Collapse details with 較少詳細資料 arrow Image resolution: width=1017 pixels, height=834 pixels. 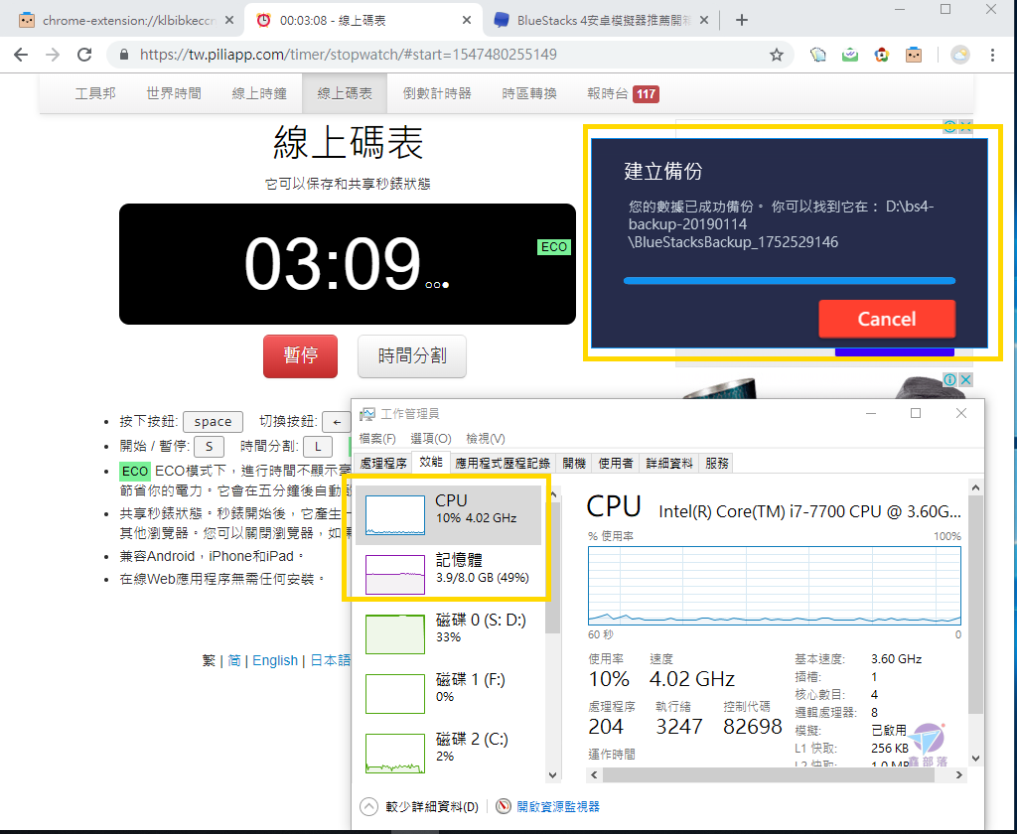[369, 806]
